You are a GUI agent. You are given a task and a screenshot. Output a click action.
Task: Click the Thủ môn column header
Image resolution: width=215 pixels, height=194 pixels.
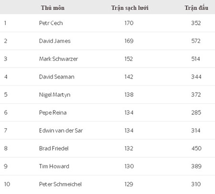53,8
